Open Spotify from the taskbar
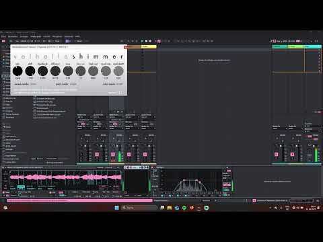This screenshot has width=323, height=242. (x=184, y=208)
